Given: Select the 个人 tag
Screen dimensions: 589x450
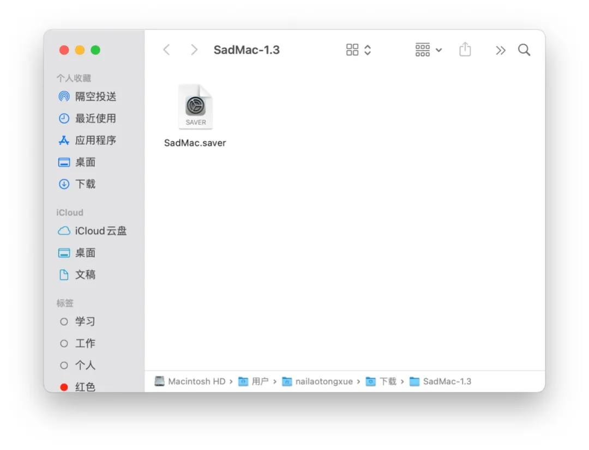Looking at the screenshot, I should (x=77, y=365).
